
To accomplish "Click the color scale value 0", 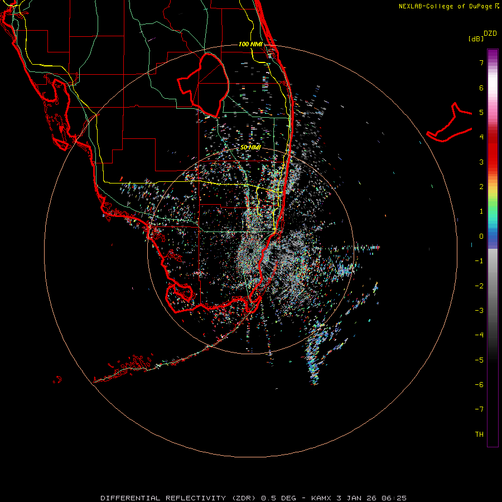I will pyautogui.click(x=481, y=236).
